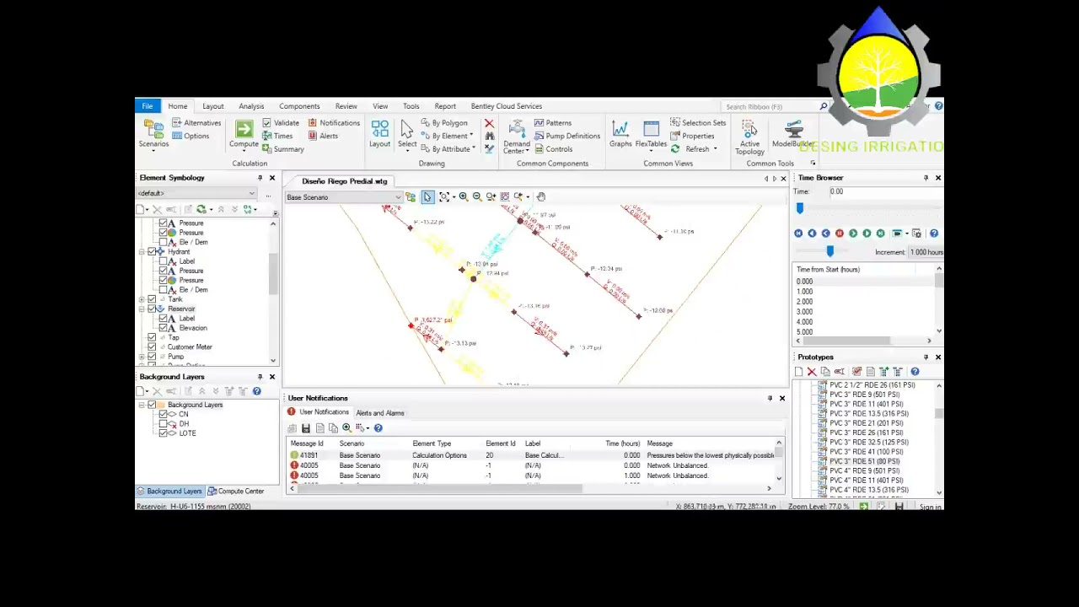Open the Scenarios manager icon

point(153,129)
